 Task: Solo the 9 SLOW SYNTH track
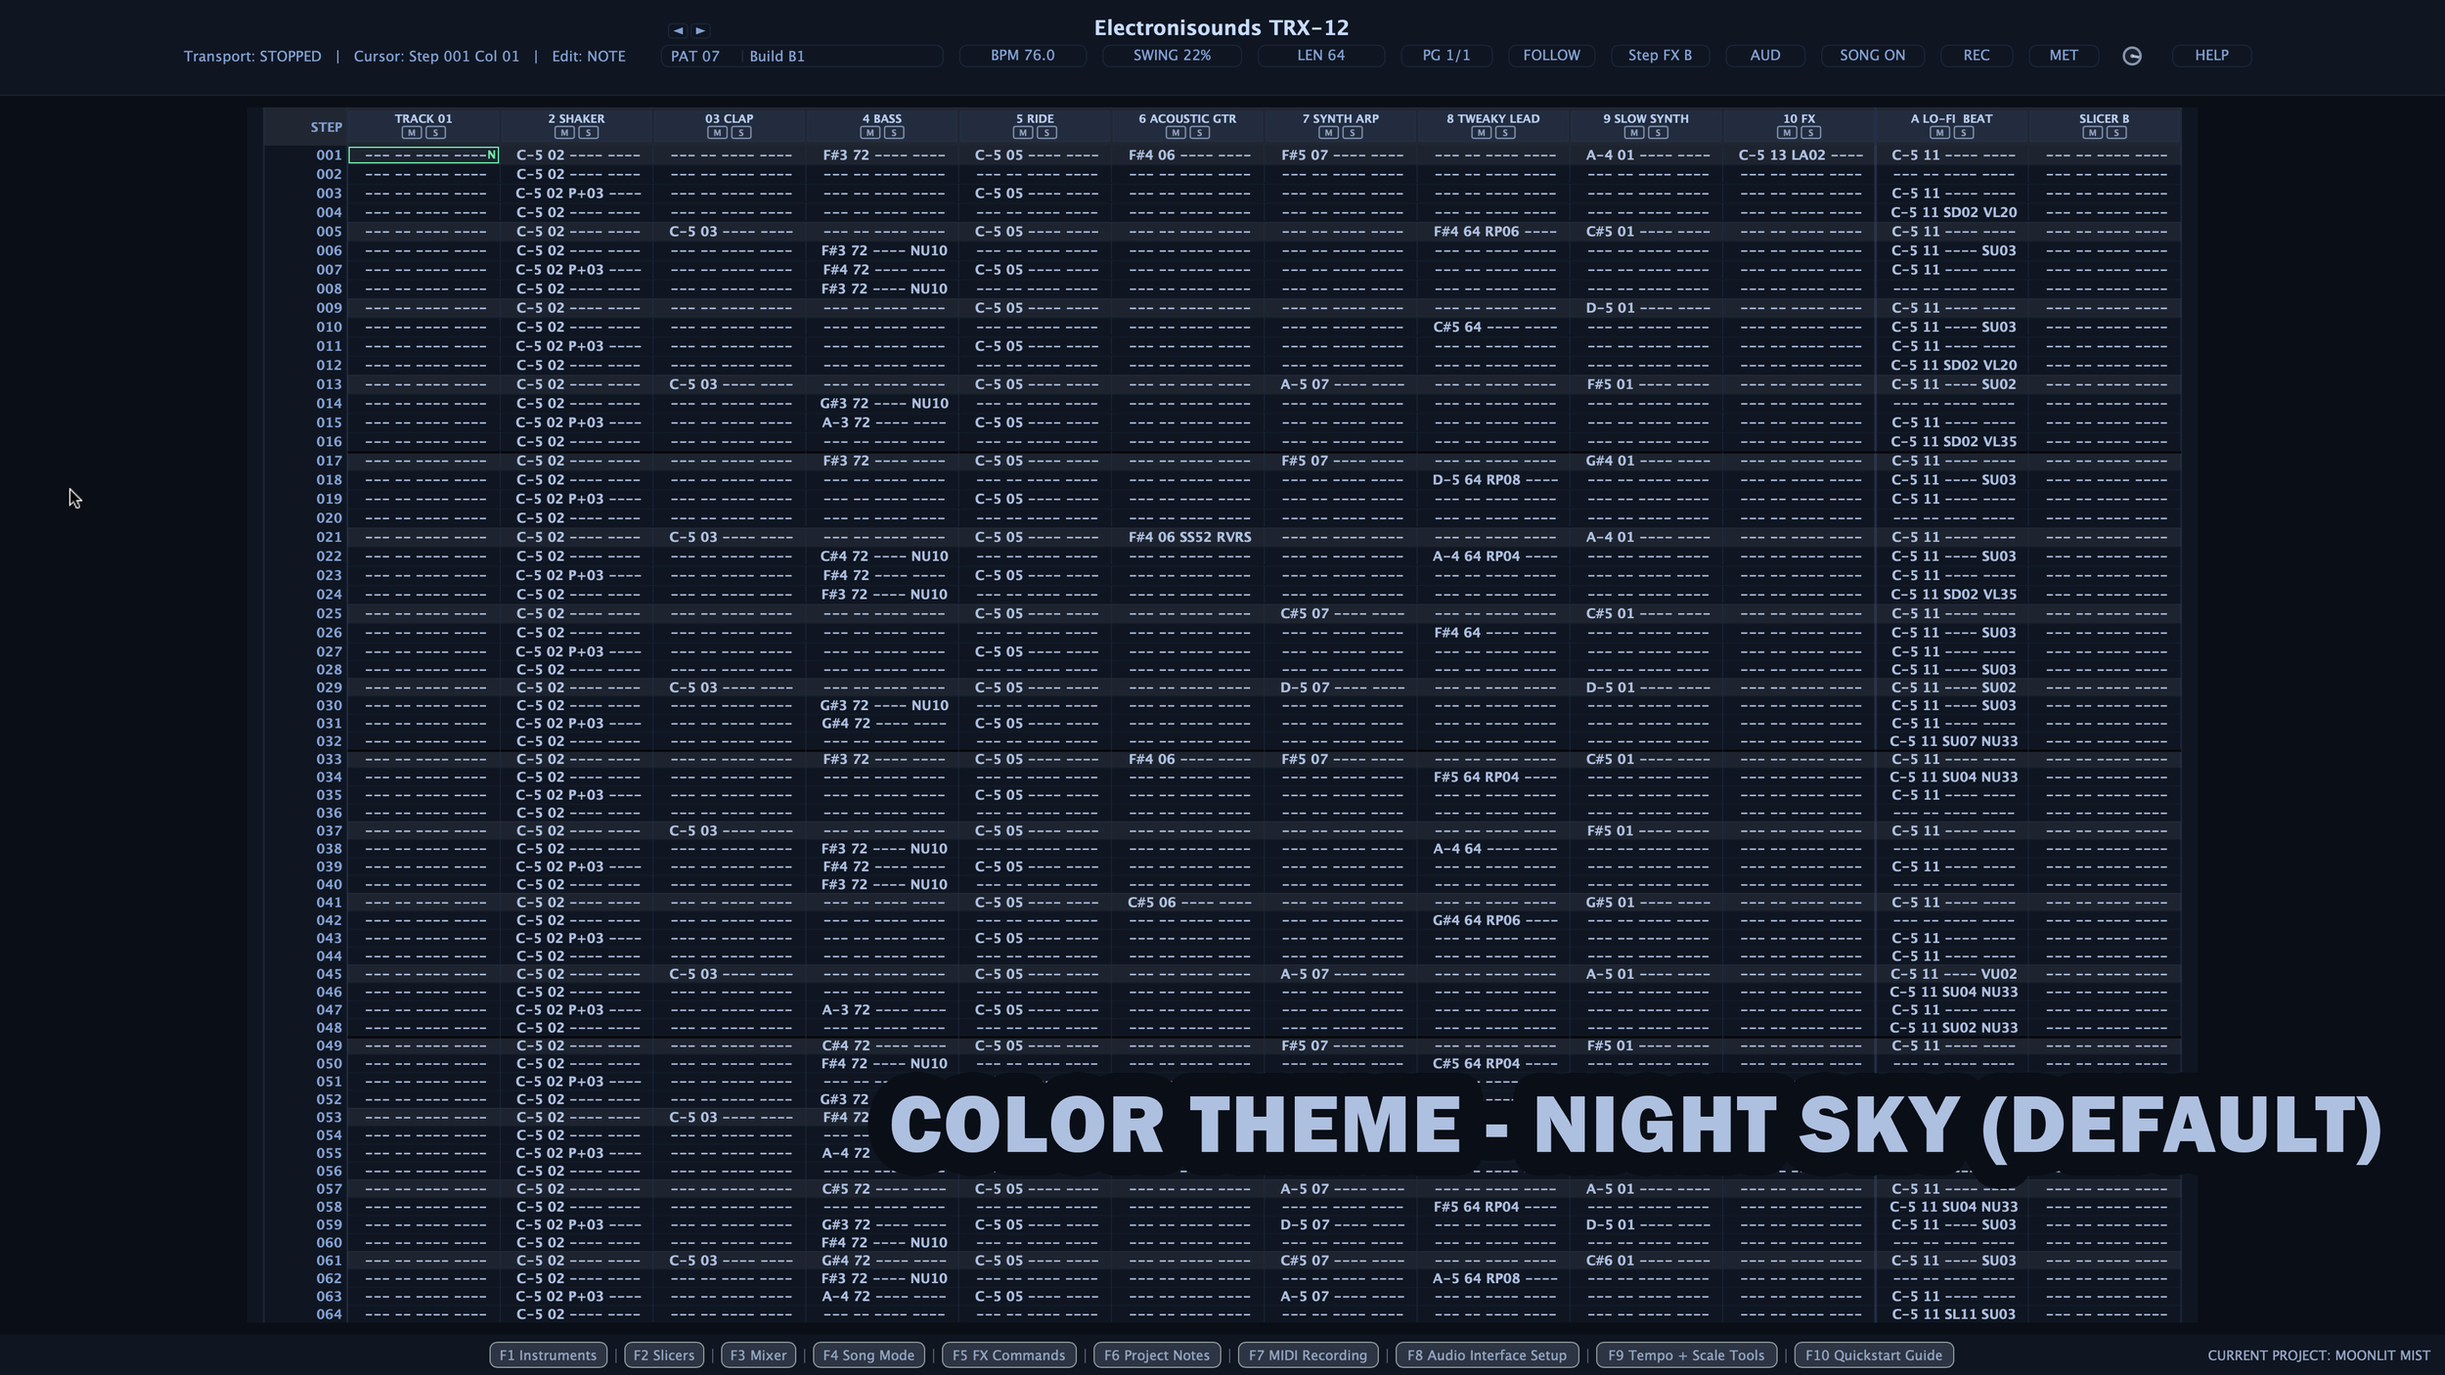(1658, 133)
